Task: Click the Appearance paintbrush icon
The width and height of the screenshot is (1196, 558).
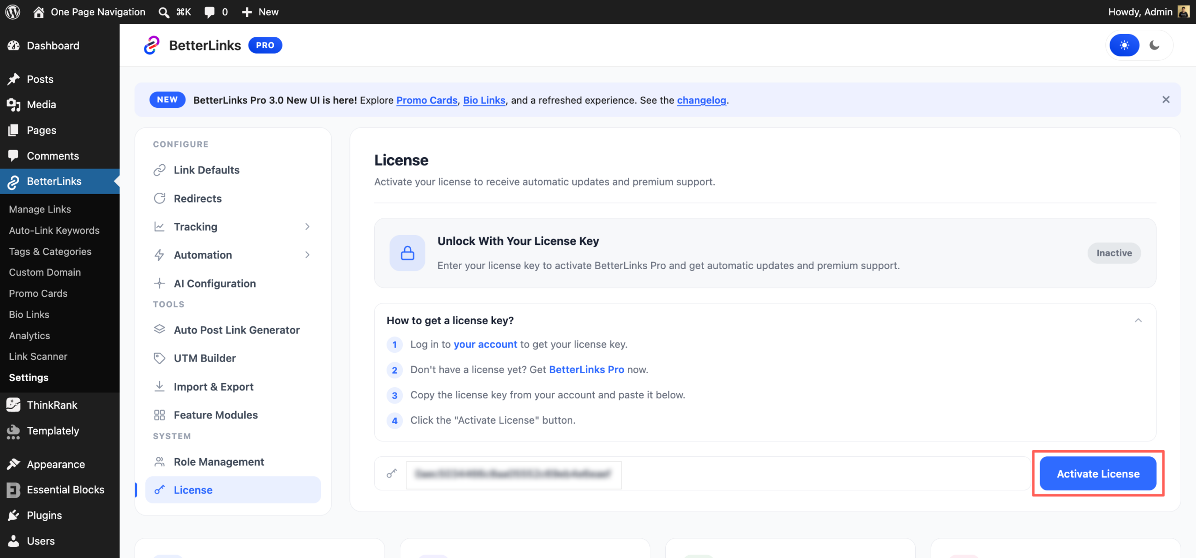Action: 14,464
